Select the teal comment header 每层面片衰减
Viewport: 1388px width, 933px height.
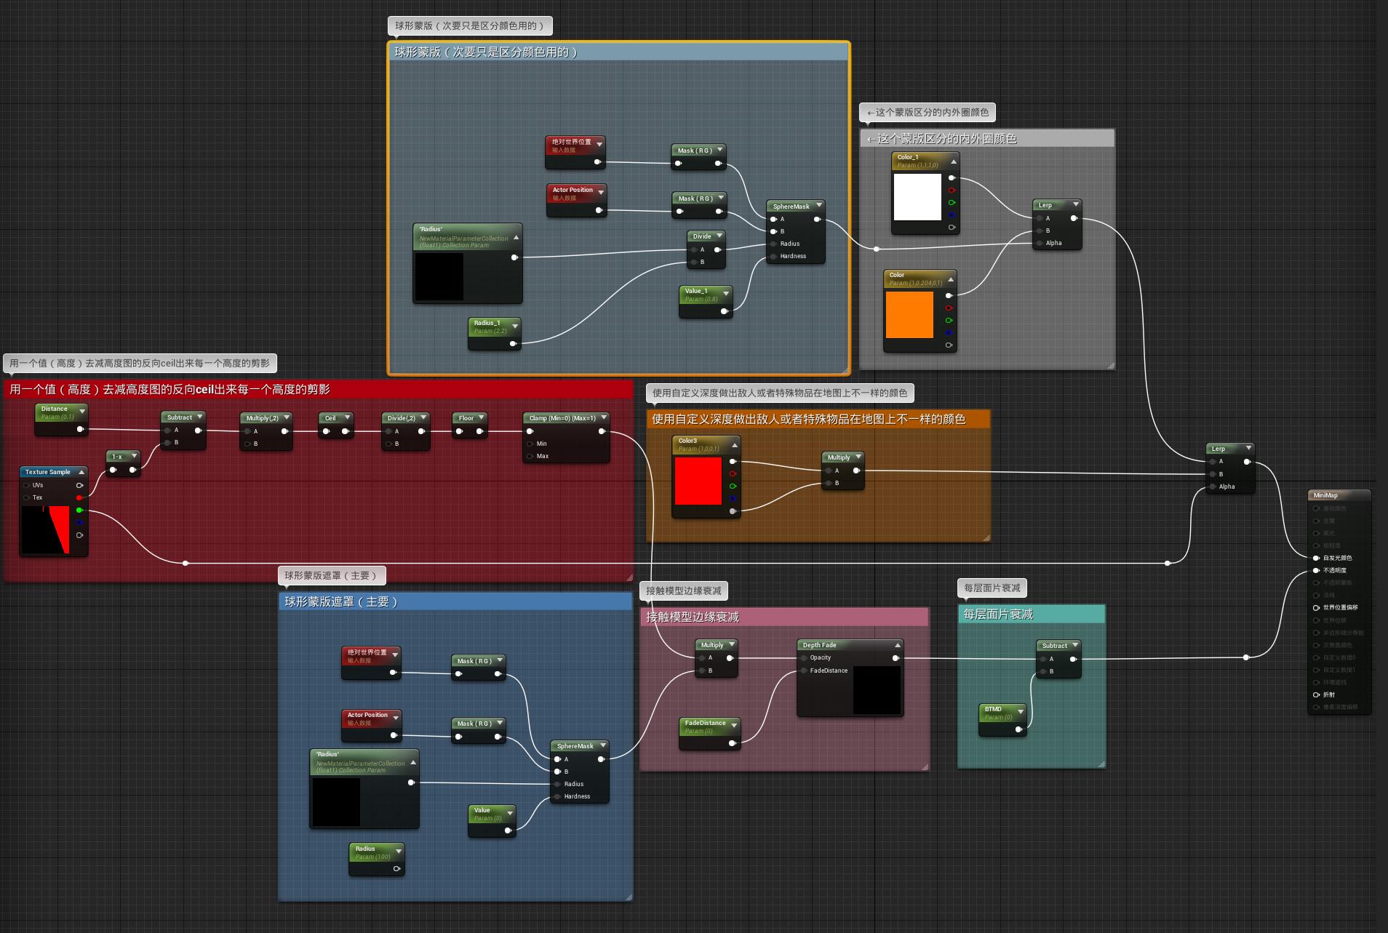coord(1032,614)
